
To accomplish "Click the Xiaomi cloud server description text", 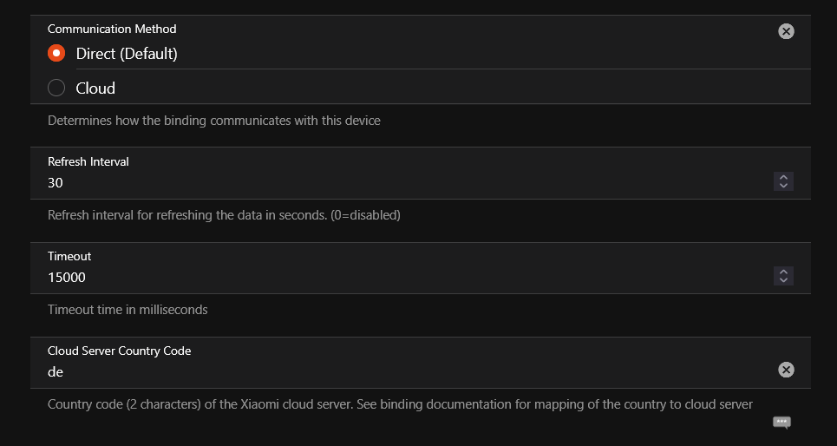I will point(401,404).
